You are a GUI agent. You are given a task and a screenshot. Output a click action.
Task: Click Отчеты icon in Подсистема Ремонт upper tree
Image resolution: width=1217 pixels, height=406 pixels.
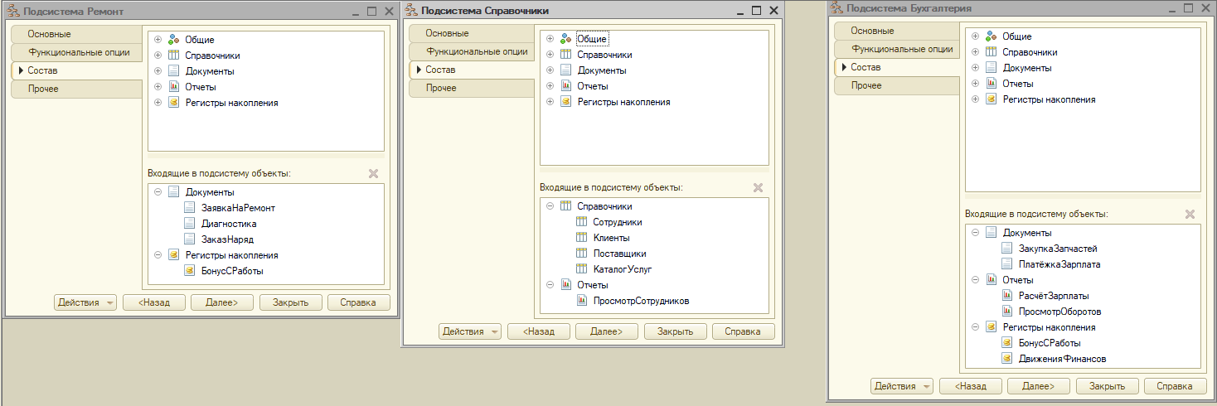click(x=173, y=87)
